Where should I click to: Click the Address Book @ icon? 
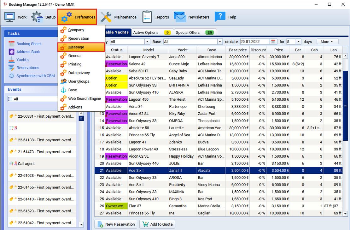(x=11, y=52)
